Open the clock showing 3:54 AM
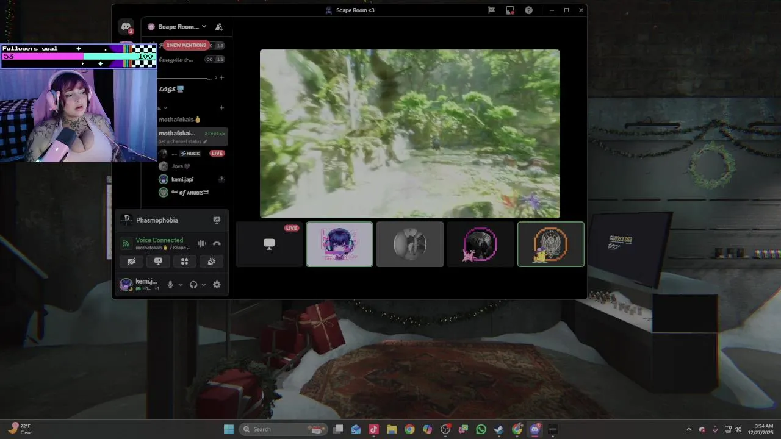 [764, 429]
